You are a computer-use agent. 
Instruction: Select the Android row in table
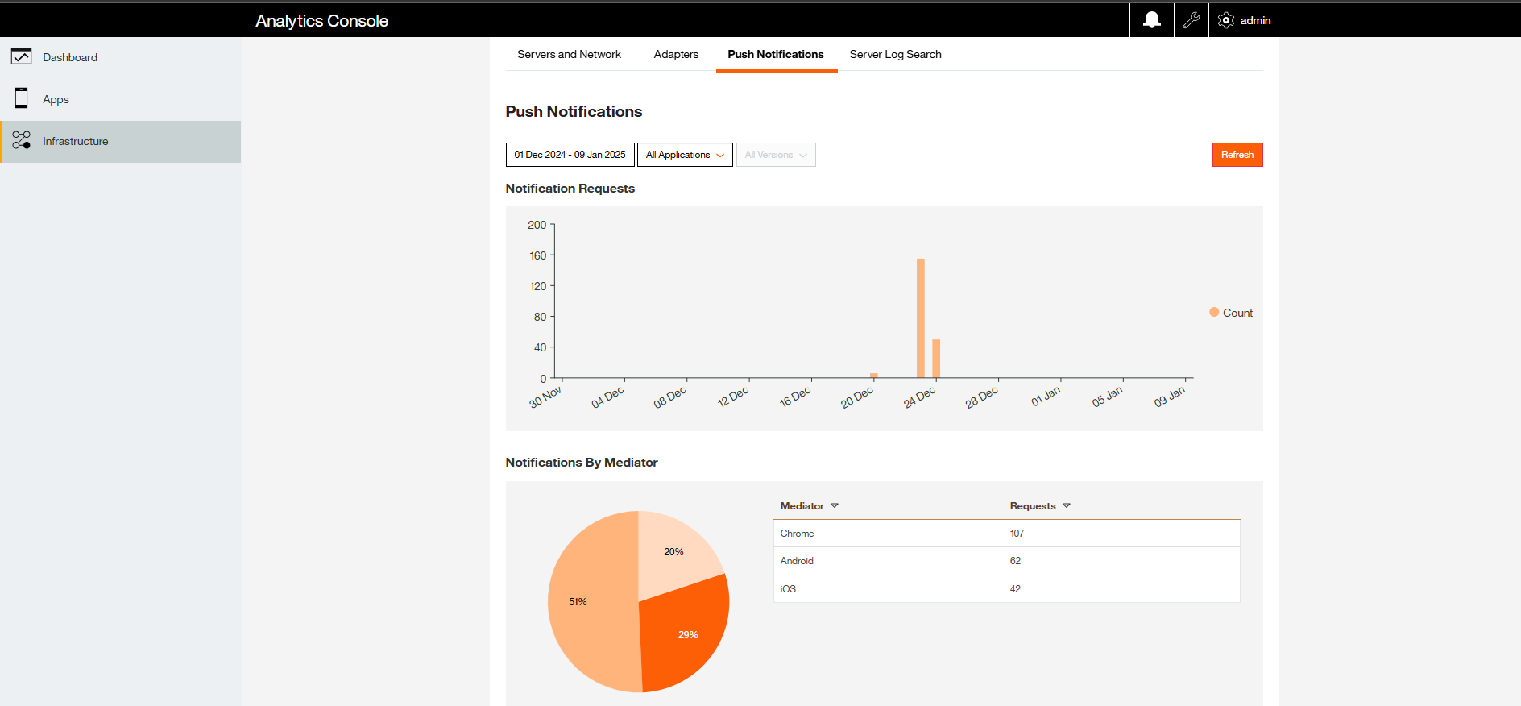click(x=1005, y=561)
